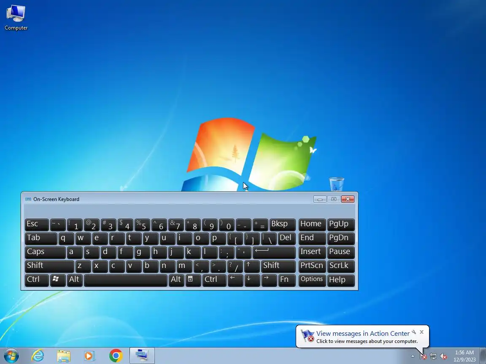The width and height of the screenshot is (486, 364).
Task: Close the Action Center balloon notification
Action: [x=421, y=332]
